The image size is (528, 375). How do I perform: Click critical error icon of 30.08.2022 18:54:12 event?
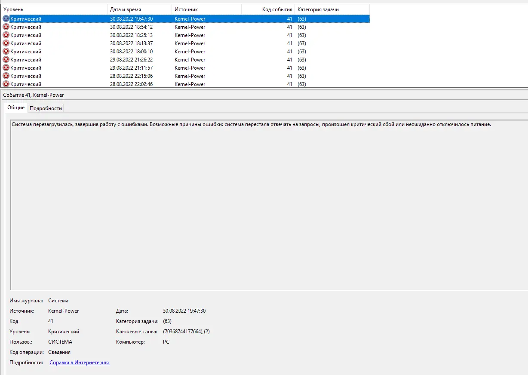click(x=6, y=27)
